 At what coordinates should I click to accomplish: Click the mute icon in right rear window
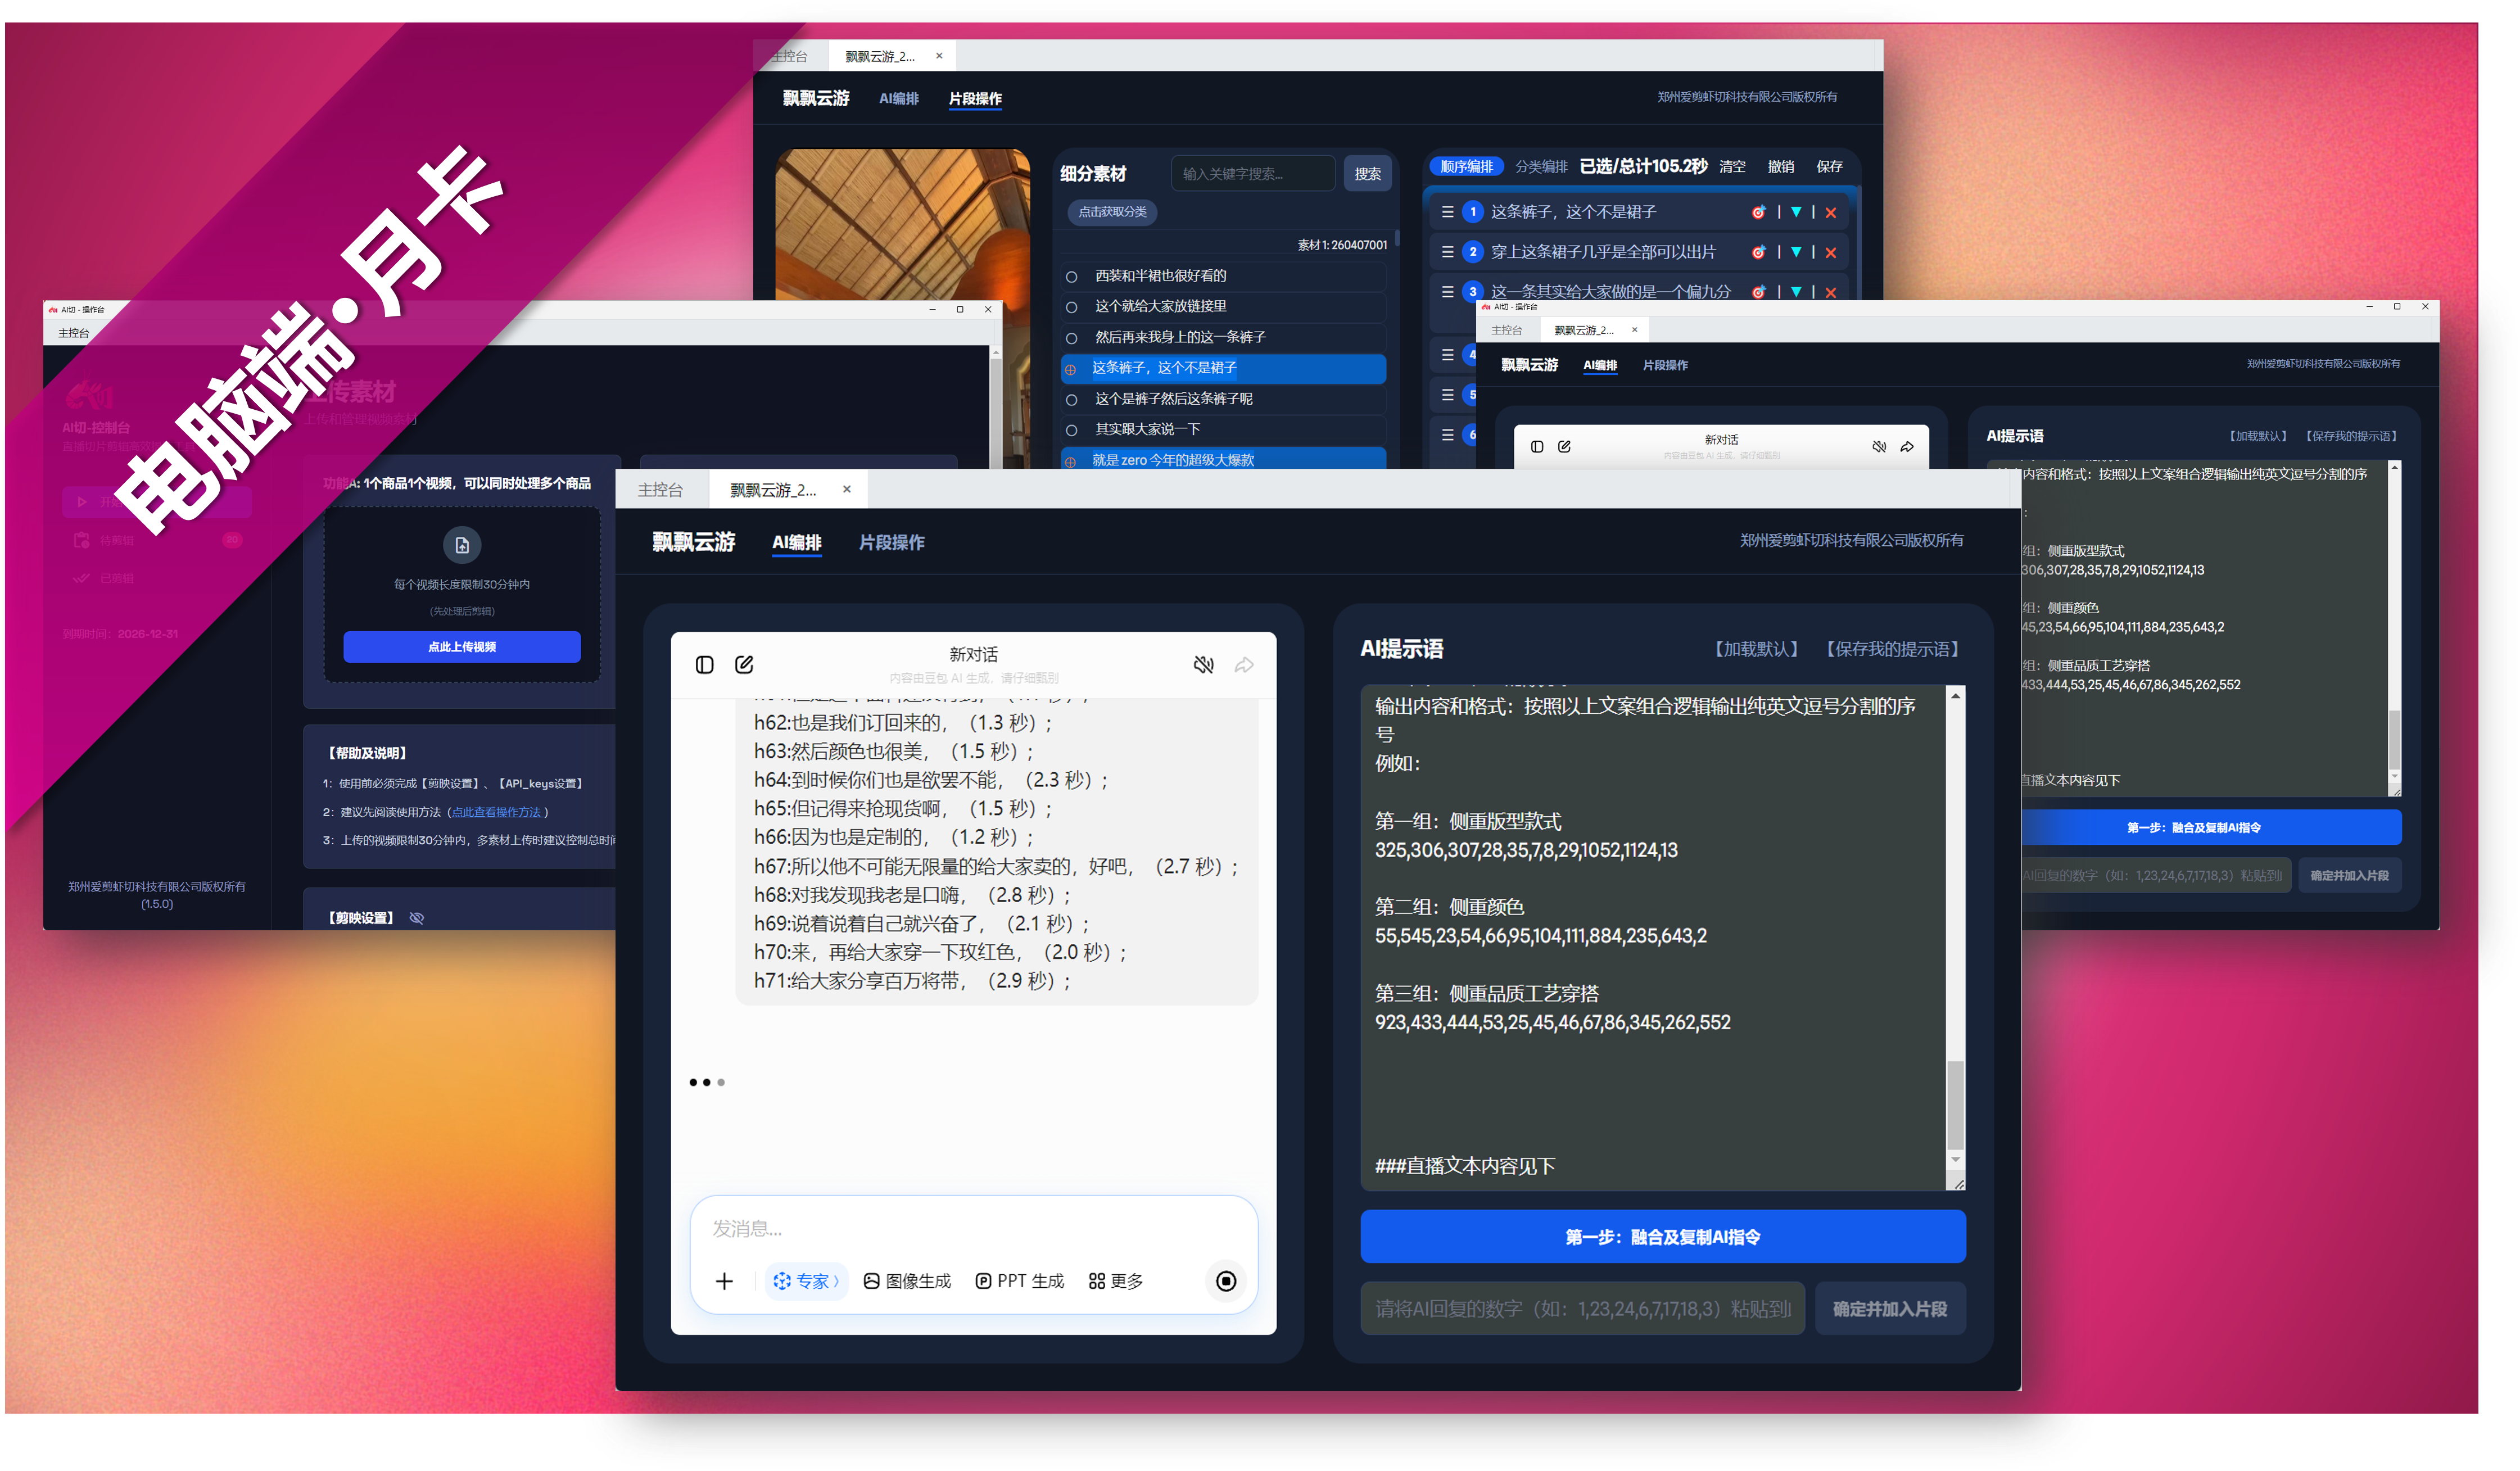[x=1879, y=447]
